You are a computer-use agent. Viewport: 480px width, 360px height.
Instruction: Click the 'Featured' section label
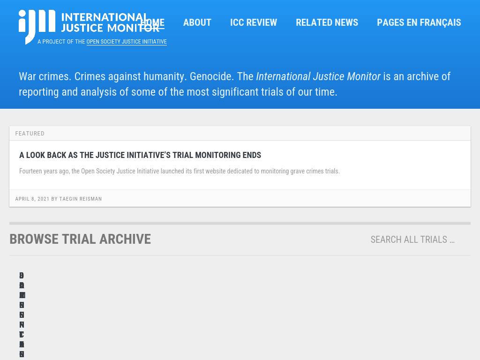pyautogui.click(x=30, y=134)
